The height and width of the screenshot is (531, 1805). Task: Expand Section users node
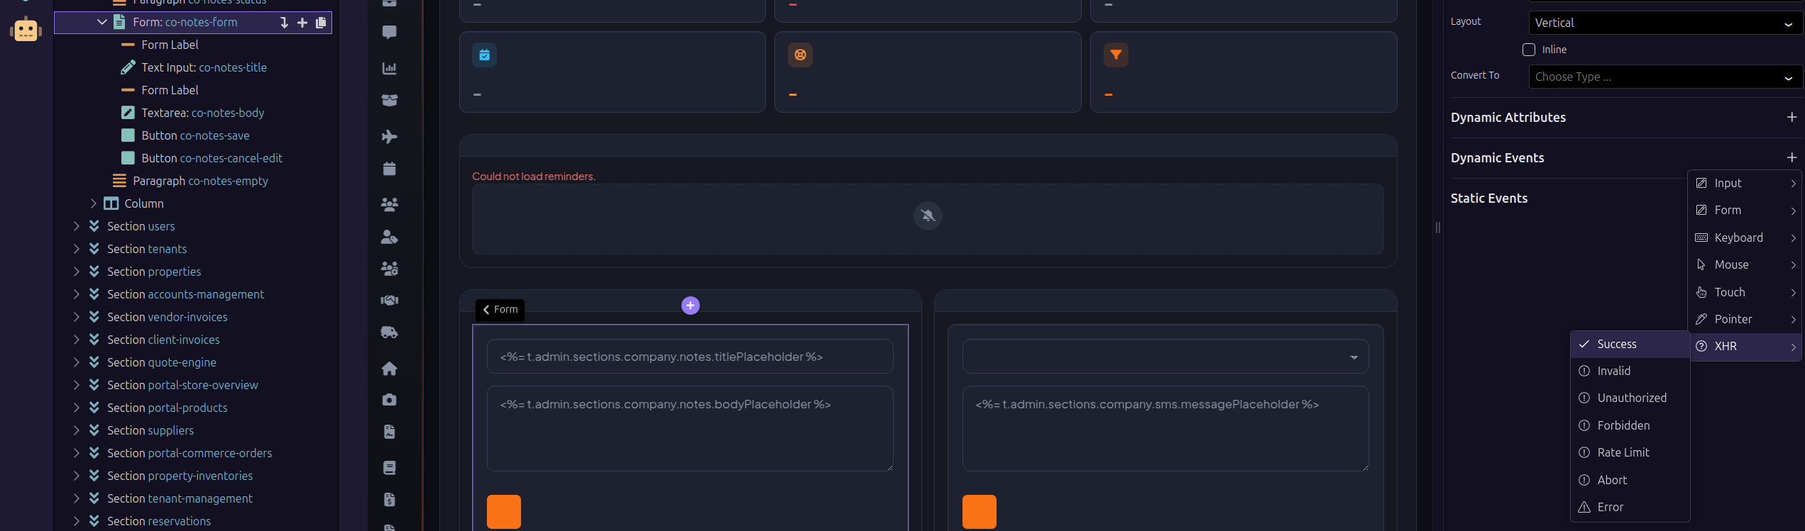76,226
